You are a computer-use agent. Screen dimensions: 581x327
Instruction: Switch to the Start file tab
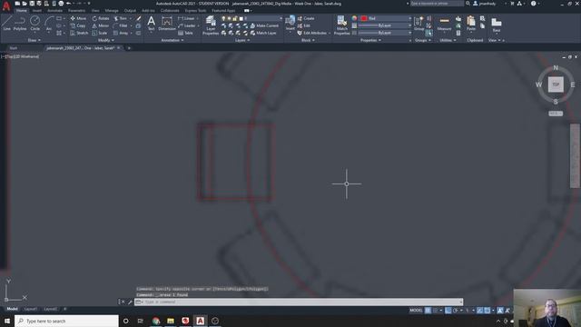pos(14,48)
